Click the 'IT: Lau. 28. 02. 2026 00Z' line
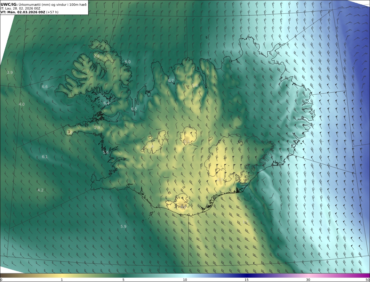370x282 pixels. (21, 8)
